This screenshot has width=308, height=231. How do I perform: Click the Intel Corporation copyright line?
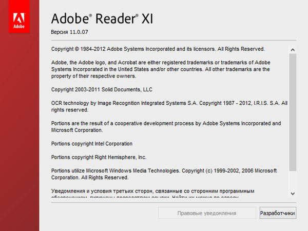coord(92,144)
